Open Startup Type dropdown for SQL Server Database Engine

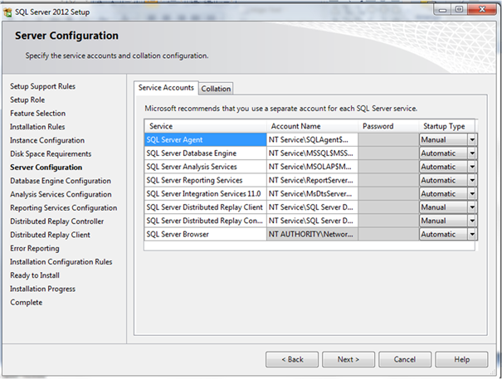point(472,153)
